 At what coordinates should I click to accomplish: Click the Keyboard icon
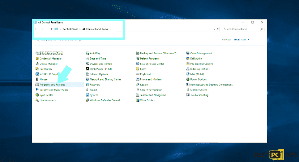137,74
